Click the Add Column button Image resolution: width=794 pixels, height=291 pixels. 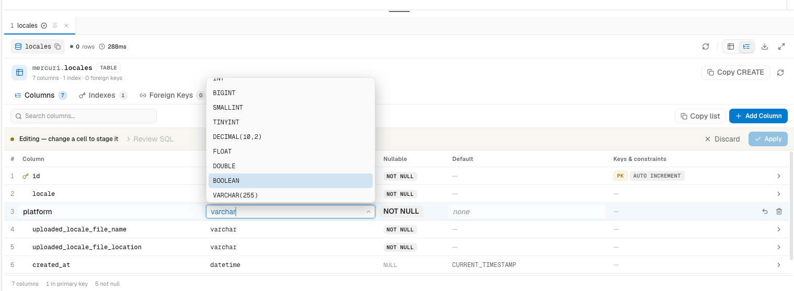(758, 116)
